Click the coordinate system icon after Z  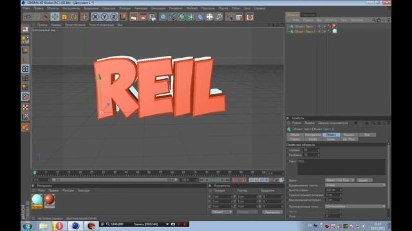point(123,17)
